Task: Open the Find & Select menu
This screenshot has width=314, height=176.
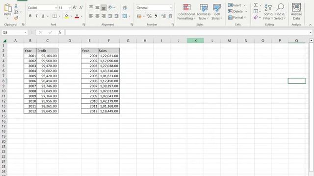Action: pos(280,12)
